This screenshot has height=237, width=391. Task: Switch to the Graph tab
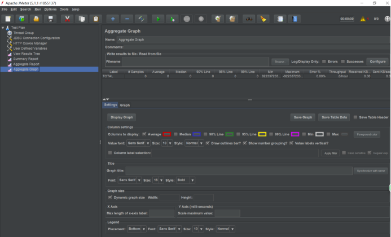tap(125, 105)
